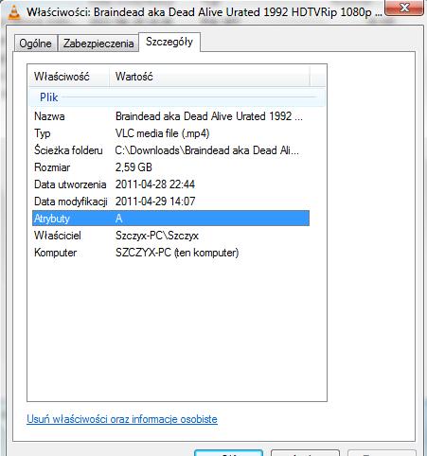Screen dimensions: 427x456
Task: Click the owner value Szczyx-PC\Szczyx
Action: point(157,236)
